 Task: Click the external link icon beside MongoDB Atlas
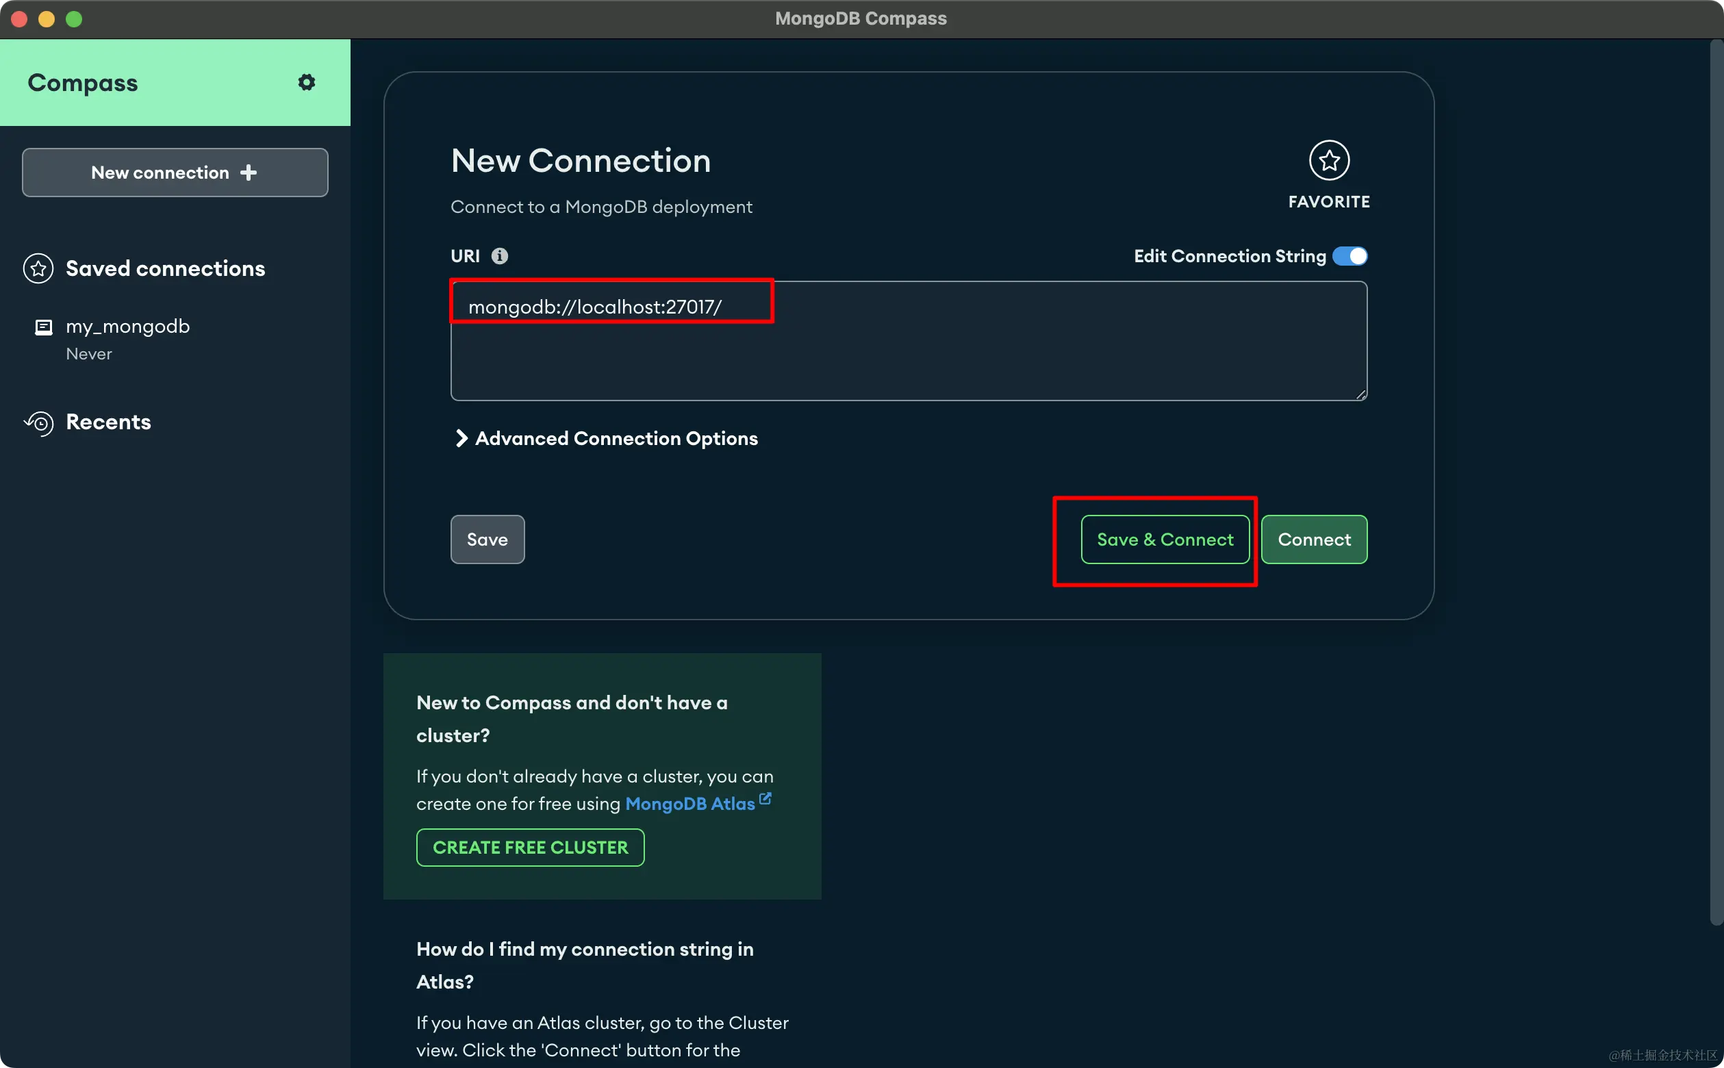click(765, 799)
